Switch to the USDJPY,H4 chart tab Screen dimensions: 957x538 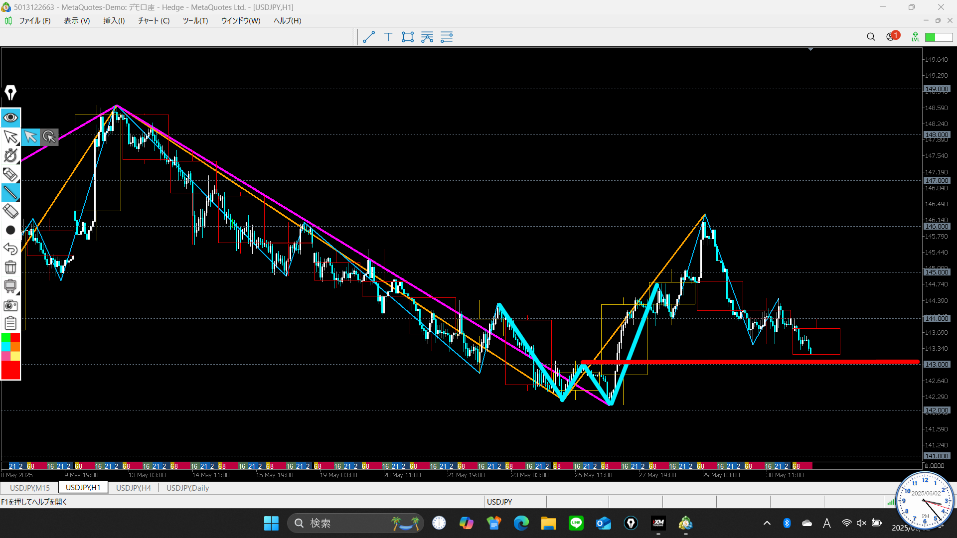(134, 488)
